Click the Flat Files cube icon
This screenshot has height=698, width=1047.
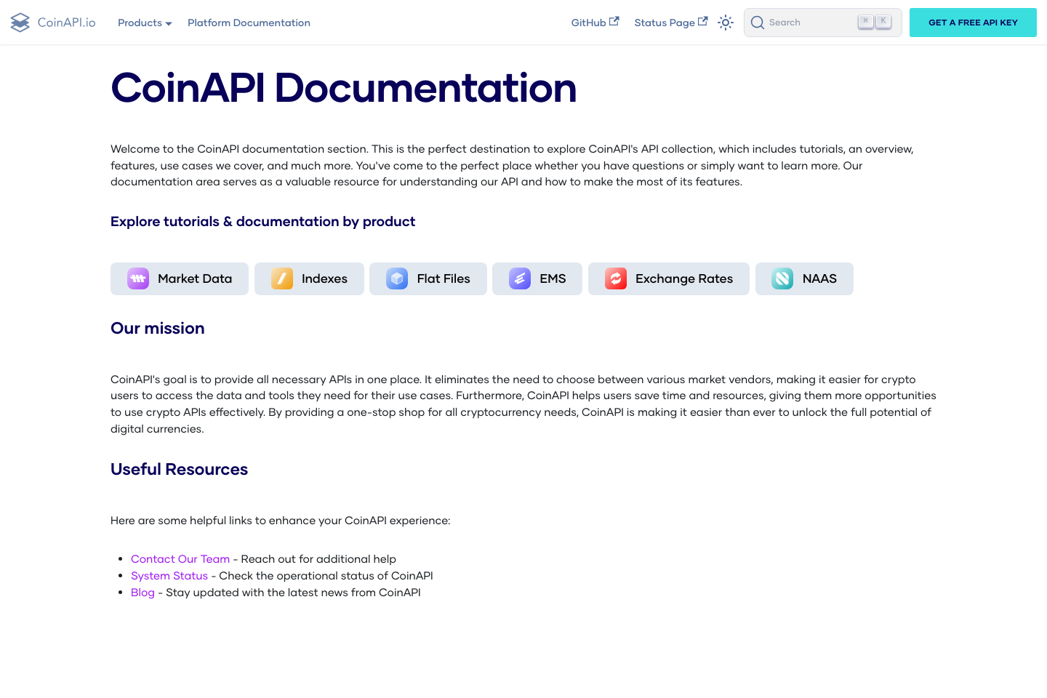[396, 278]
